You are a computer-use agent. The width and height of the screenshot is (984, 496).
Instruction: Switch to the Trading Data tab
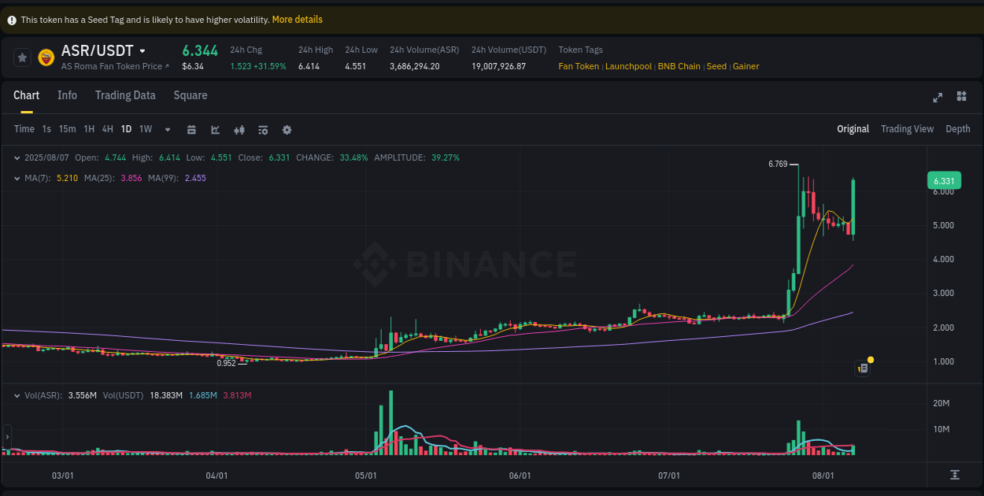tap(125, 95)
